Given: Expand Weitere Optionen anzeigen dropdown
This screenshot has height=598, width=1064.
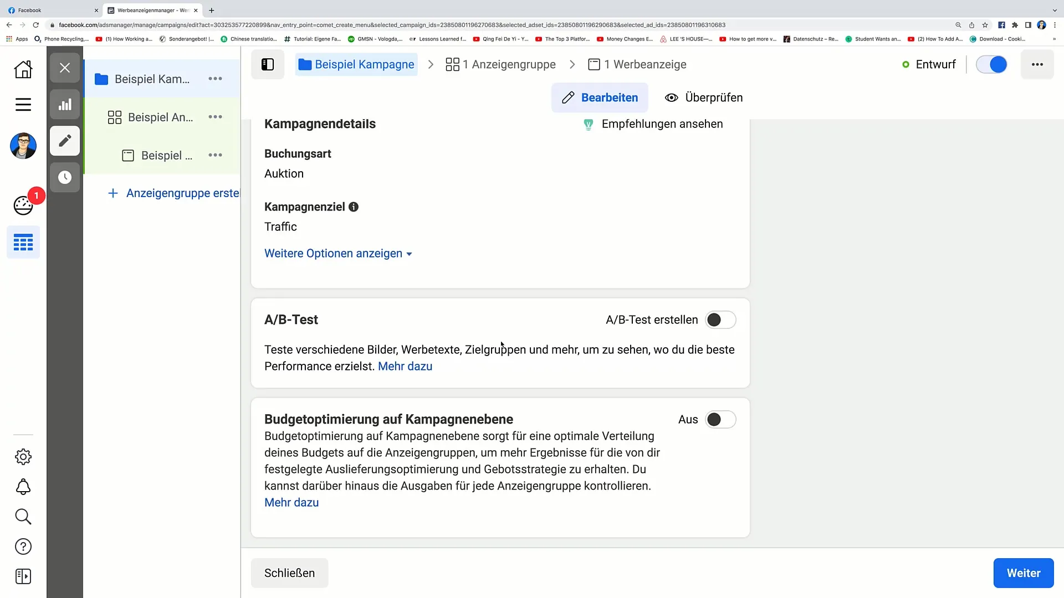Looking at the screenshot, I should [339, 252].
